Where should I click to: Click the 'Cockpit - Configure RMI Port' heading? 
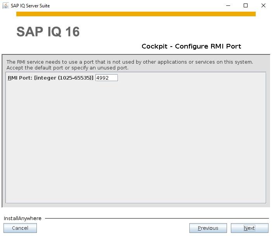191,46
